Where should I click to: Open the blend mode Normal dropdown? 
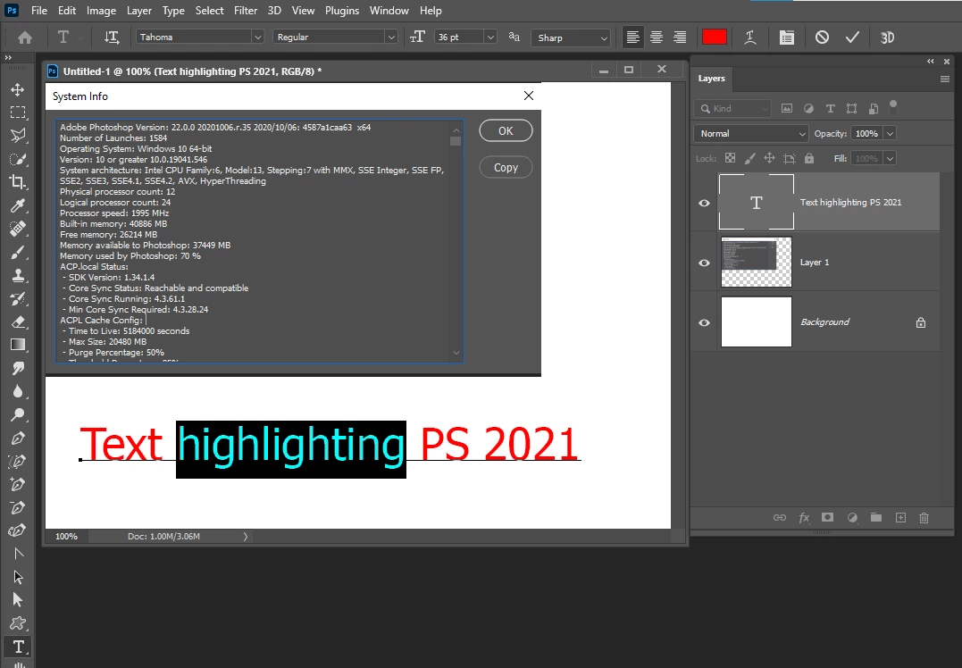751,133
